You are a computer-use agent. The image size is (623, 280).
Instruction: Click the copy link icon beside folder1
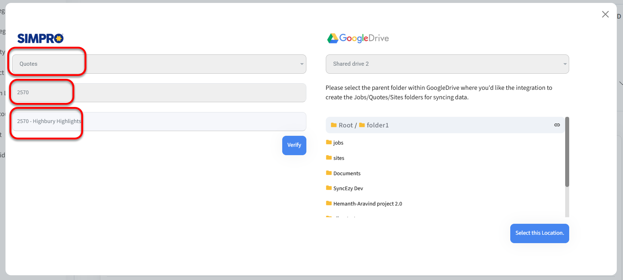[557, 125]
